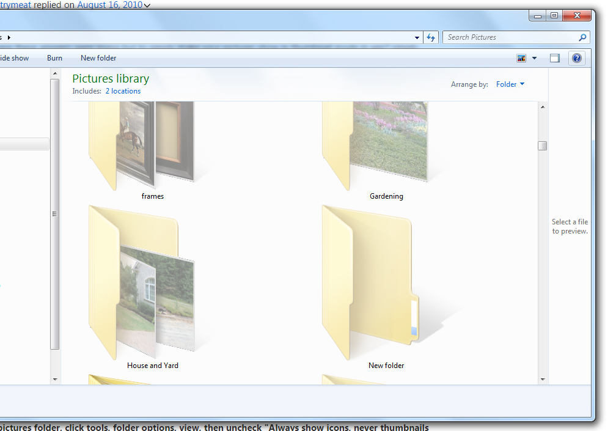616x431 pixels.
Task: Click the navigation pane scroll up arrow
Action: [x=55, y=73]
